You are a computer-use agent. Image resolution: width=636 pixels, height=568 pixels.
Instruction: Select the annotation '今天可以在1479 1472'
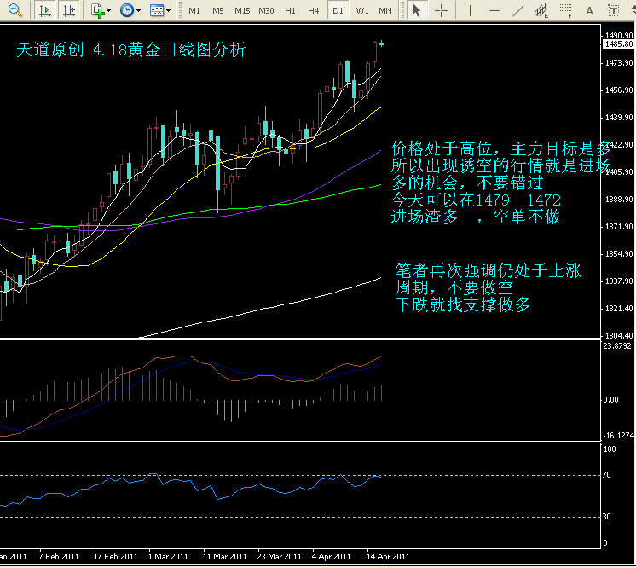coord(477,200)
